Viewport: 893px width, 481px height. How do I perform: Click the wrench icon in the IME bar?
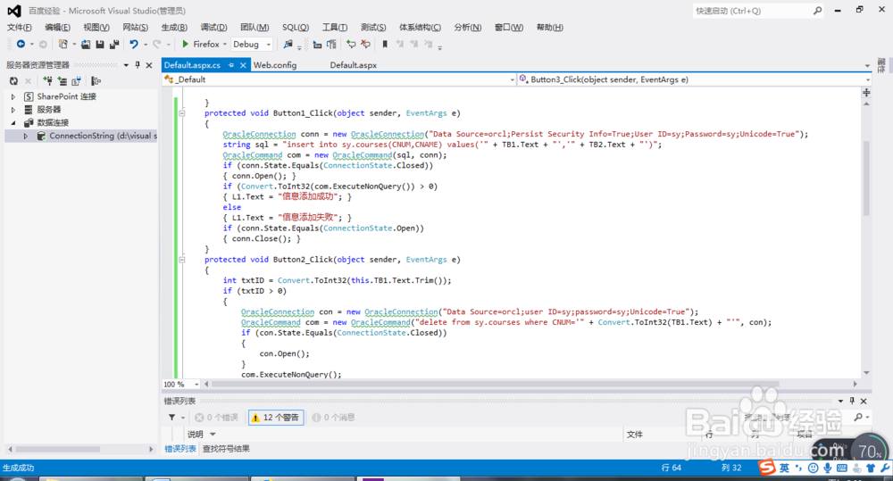(x=885, y=468)
